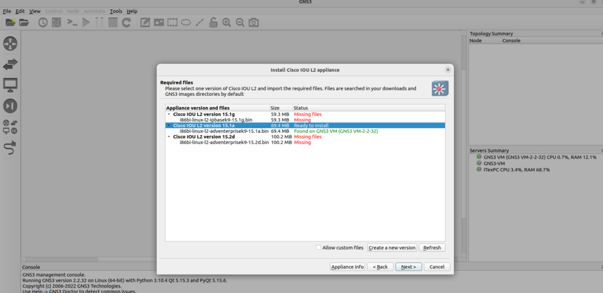
Task: Collapse the Cisco IOU L2 version 15.1a entry
Action: point(169,125)
